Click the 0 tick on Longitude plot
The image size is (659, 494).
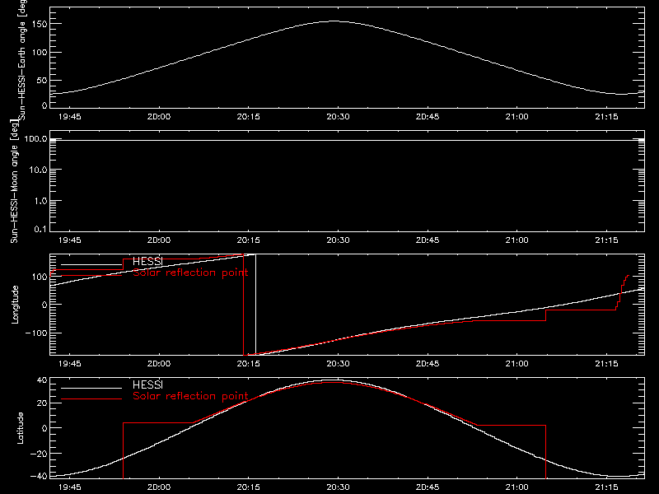click(44, 305)
